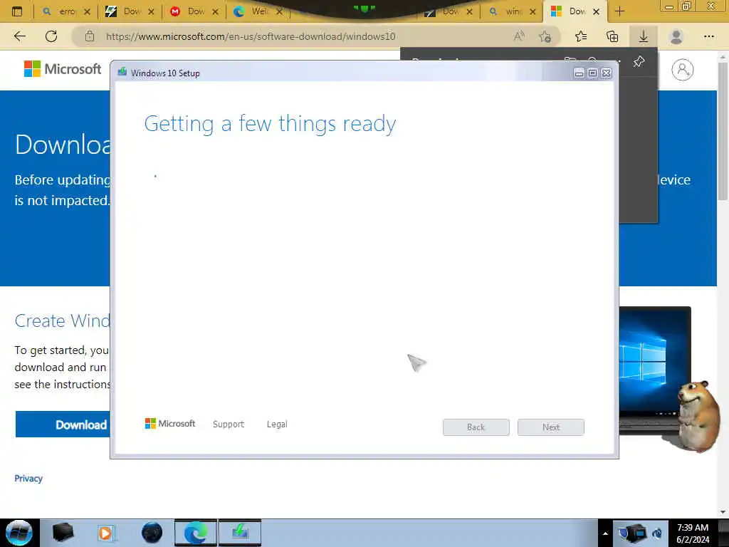Screen dimensions: 729x547
Task: Open the Downloads toolbar icon
Action: click(x=644, y=36)
